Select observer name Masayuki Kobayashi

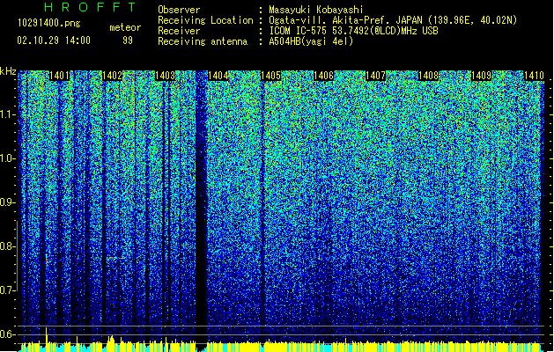315,10
